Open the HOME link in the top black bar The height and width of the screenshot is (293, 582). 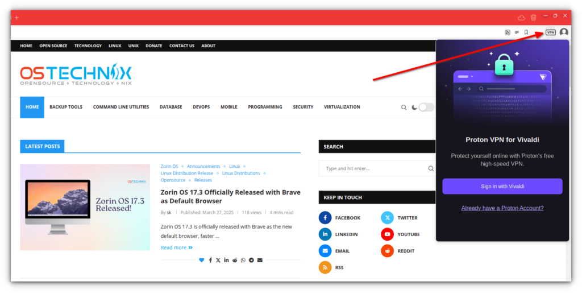coord(26,46)
